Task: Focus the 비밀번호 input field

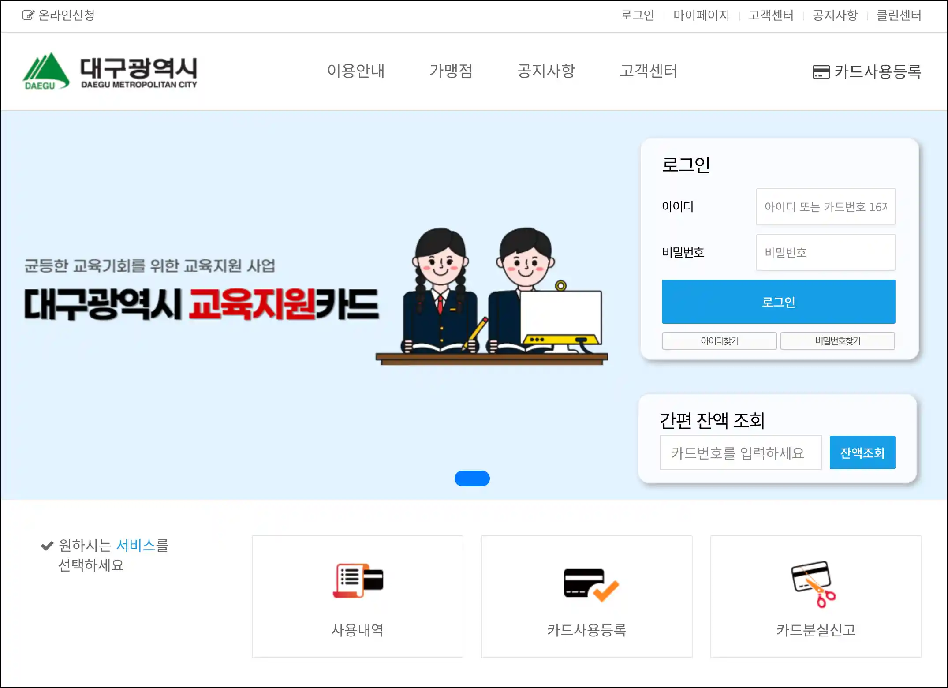Action: pyautogui.click(x=825, y=252)
